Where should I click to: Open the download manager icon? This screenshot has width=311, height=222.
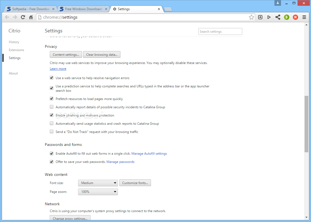tap(260, 17)
